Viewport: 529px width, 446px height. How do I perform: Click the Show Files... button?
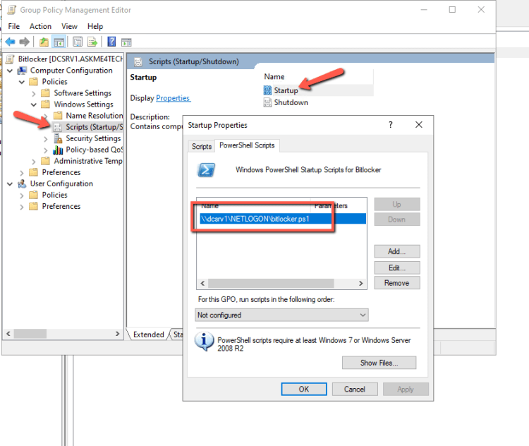click(379, 363)
